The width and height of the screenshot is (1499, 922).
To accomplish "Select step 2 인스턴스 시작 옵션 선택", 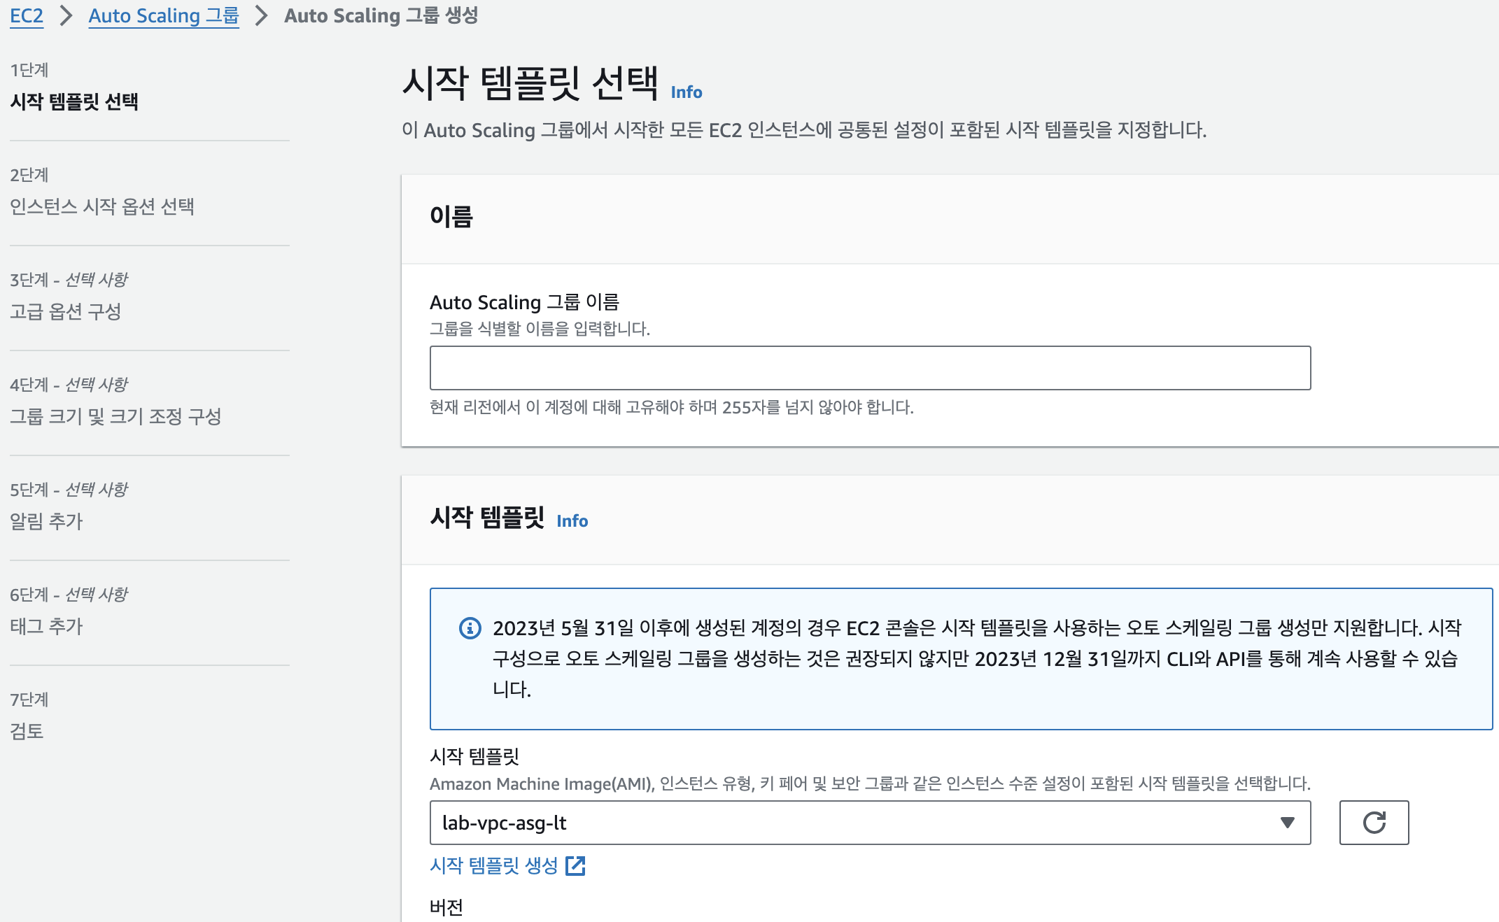I will coord(102,206).
